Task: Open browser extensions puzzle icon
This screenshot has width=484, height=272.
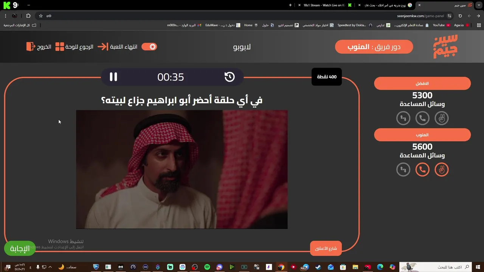Action: point(28,16)
